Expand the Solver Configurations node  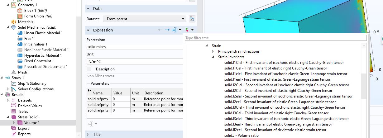8,89
